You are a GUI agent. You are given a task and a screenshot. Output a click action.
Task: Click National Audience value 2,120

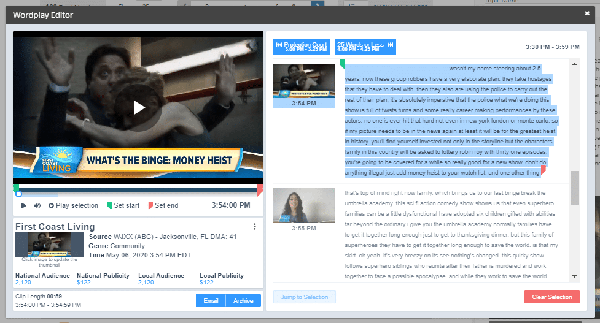(x=23, y=283)
